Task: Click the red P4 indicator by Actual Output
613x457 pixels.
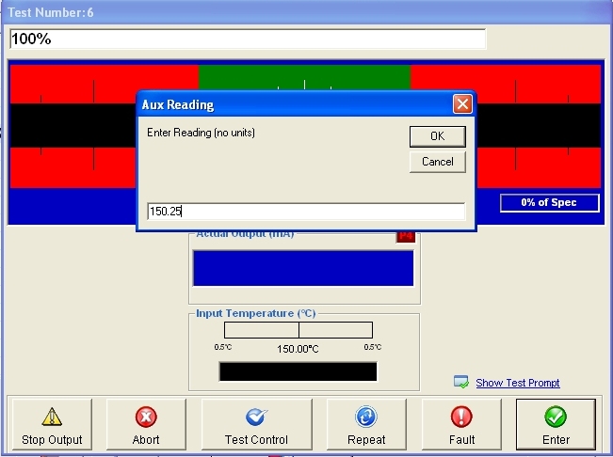Action: point(405,236)
